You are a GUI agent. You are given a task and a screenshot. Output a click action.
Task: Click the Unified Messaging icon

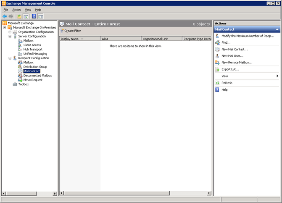point(20,53)
